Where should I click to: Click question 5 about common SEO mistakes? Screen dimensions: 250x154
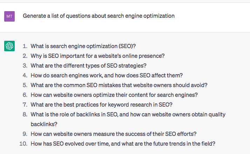coord(119,85)
